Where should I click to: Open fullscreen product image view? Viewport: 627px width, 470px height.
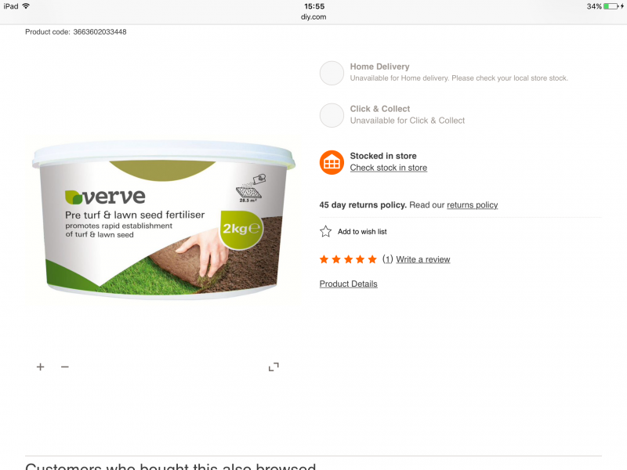click(274, 367)
